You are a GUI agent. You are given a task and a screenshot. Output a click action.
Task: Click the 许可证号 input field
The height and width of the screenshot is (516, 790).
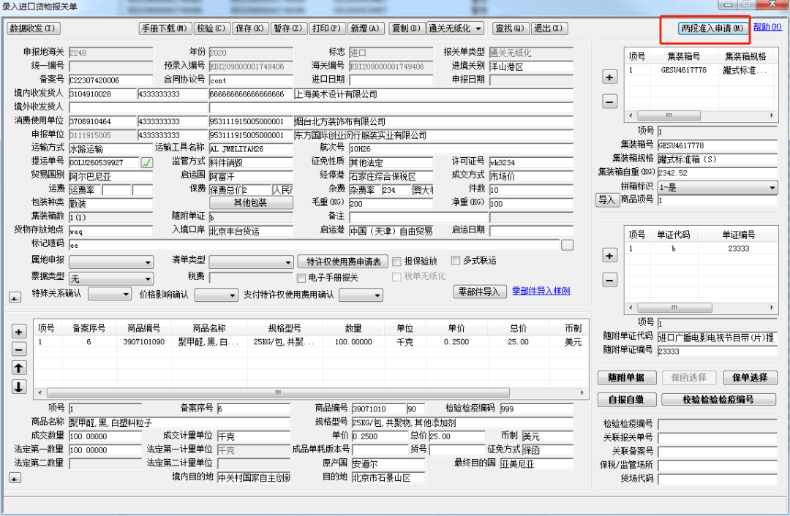point(531,162)
